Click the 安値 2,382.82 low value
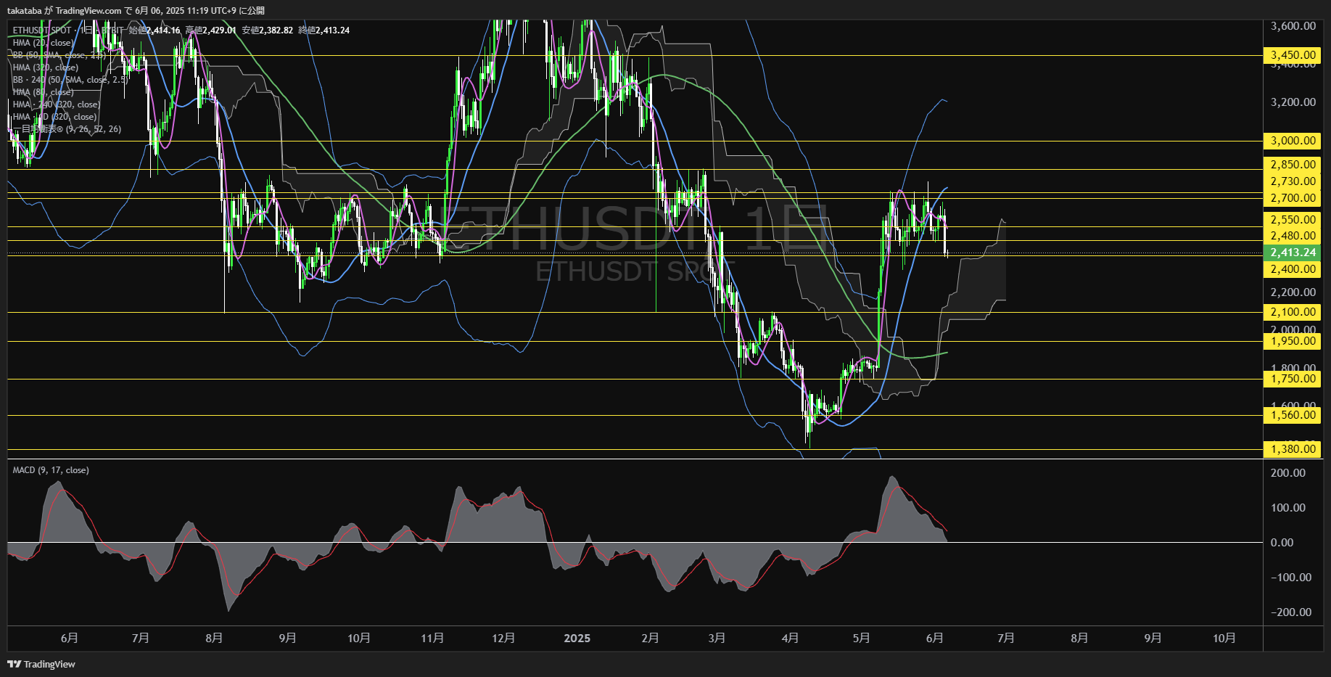 click(267, 30)
